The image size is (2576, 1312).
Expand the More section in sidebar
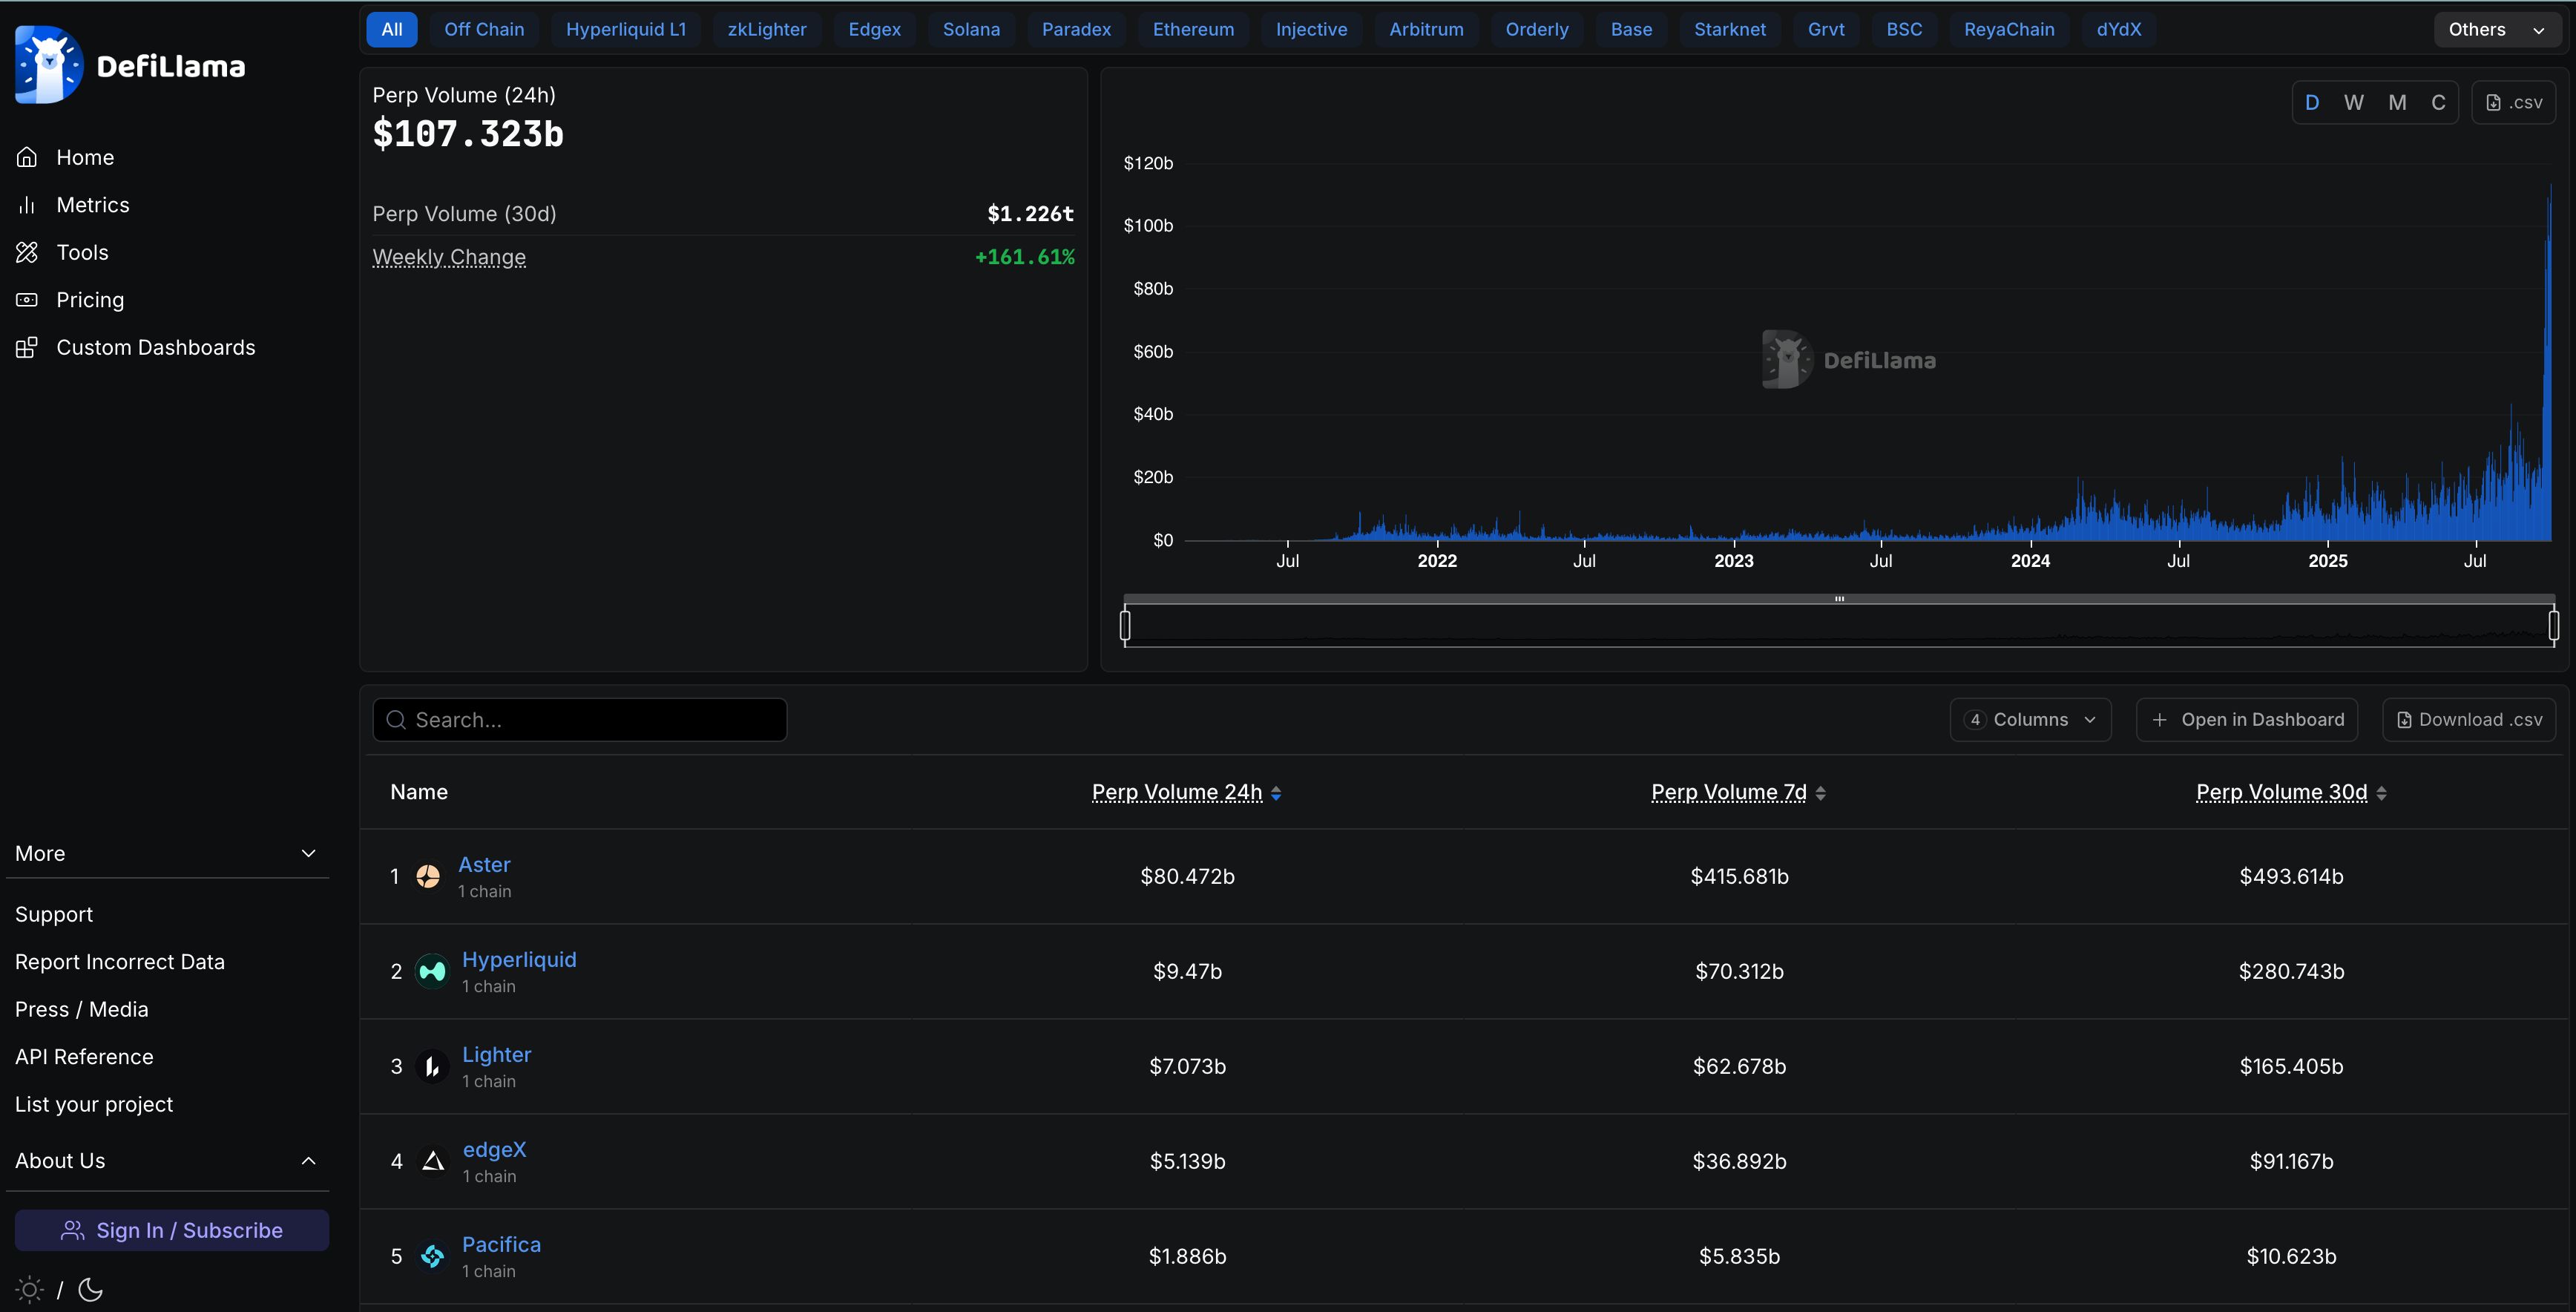point(167,853)
